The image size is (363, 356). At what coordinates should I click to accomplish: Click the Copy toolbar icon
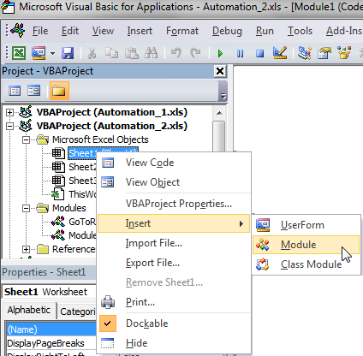click(111, 53)
